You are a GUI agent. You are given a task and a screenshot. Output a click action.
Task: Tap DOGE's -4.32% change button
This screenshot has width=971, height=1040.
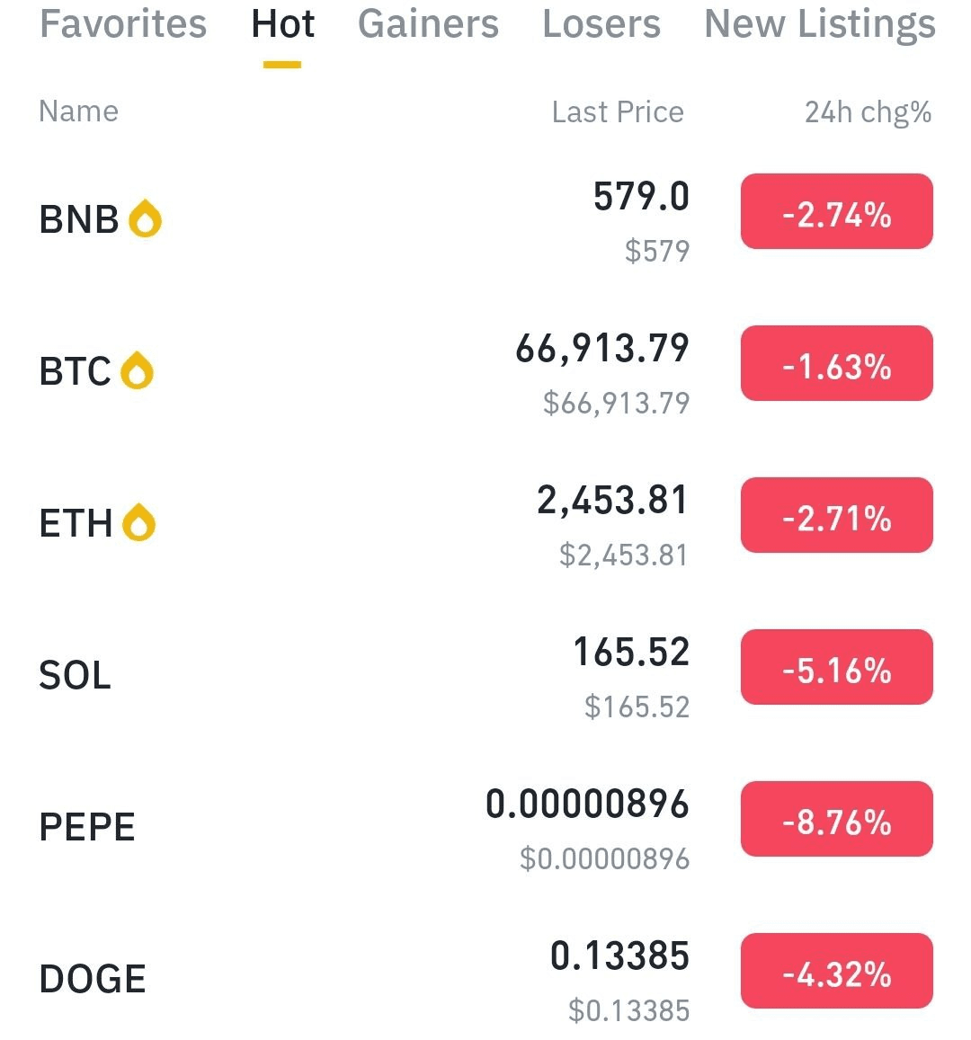coord(836,972)
